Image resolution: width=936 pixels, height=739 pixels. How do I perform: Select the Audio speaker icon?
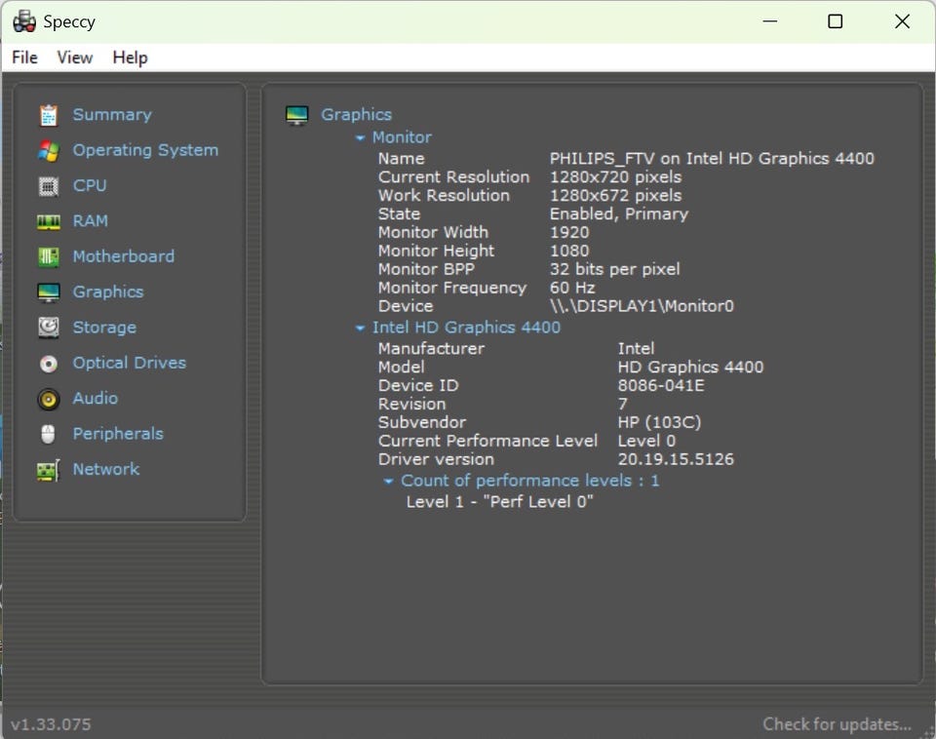pos(49,399)
